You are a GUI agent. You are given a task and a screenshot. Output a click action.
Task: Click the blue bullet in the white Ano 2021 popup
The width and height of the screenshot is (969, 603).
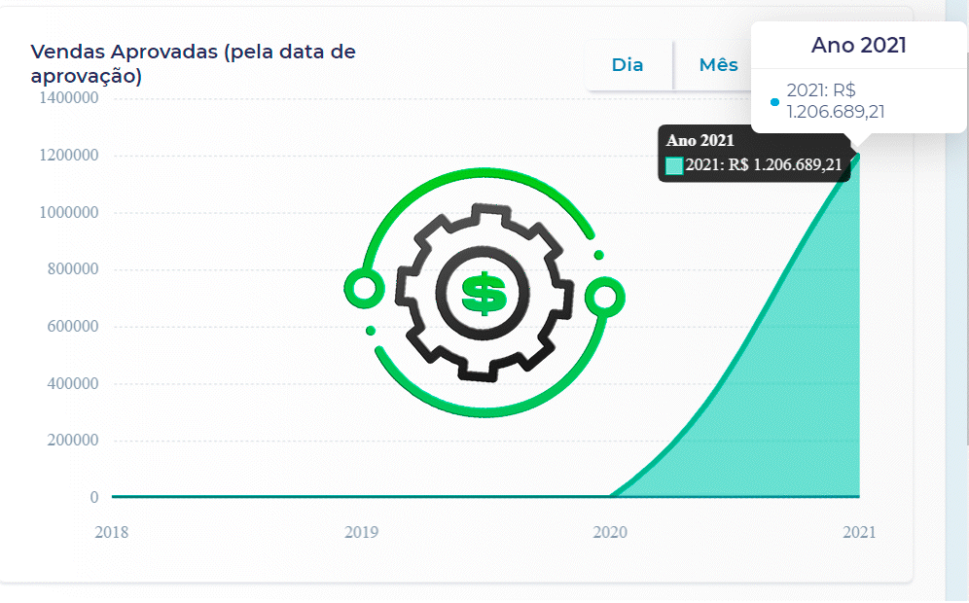point(774,101)
